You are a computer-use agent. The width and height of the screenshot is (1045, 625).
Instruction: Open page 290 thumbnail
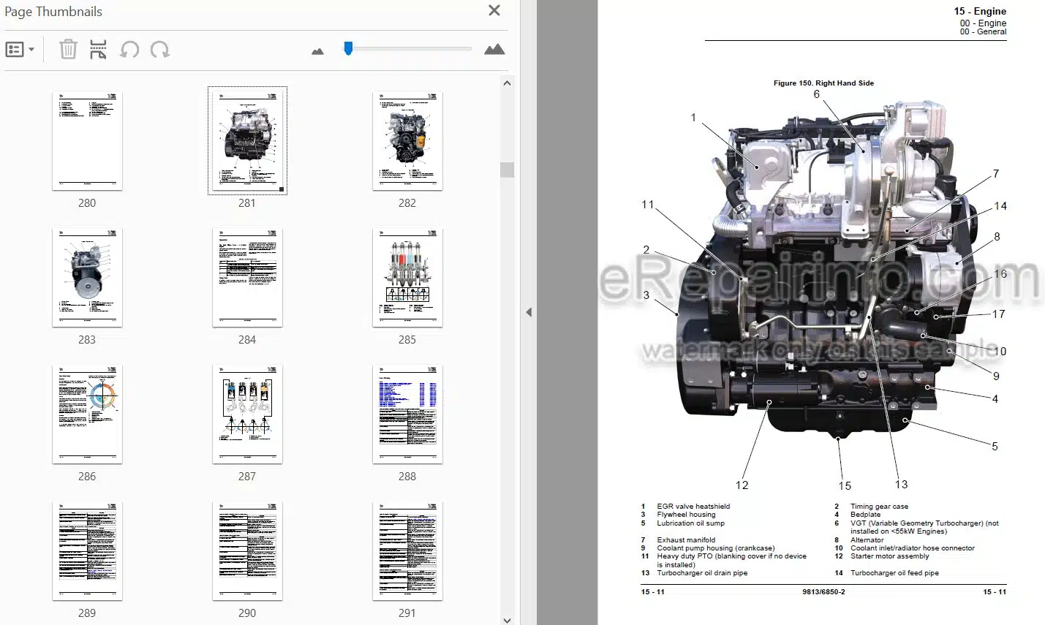[247, 550]
